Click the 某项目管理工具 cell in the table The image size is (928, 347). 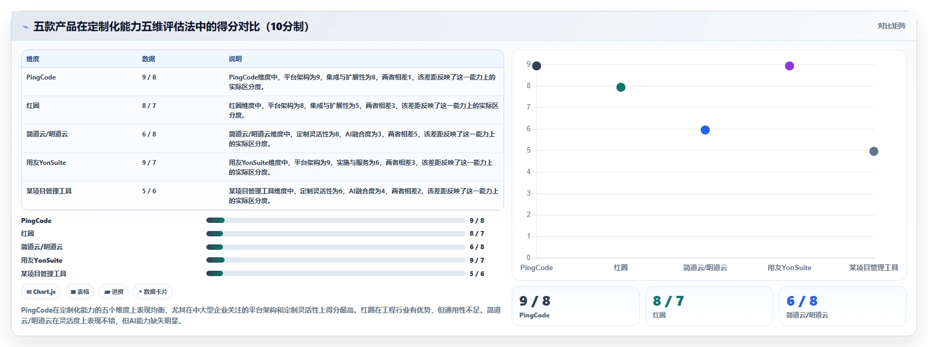49,191
